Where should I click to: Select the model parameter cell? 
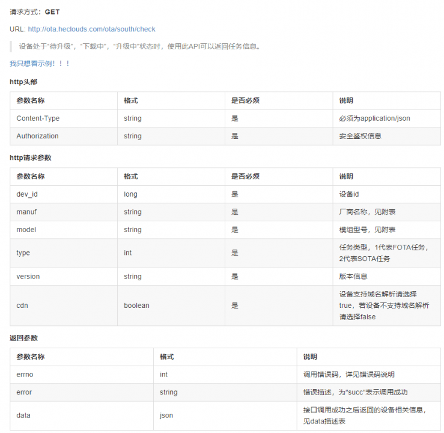tap(64, 230)
